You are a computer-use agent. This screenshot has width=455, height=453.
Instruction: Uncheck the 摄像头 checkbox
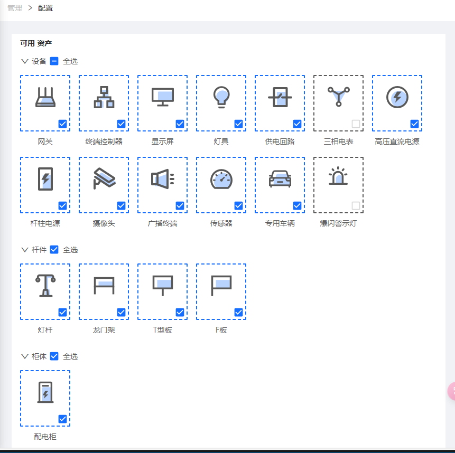(x=122, y=205)
